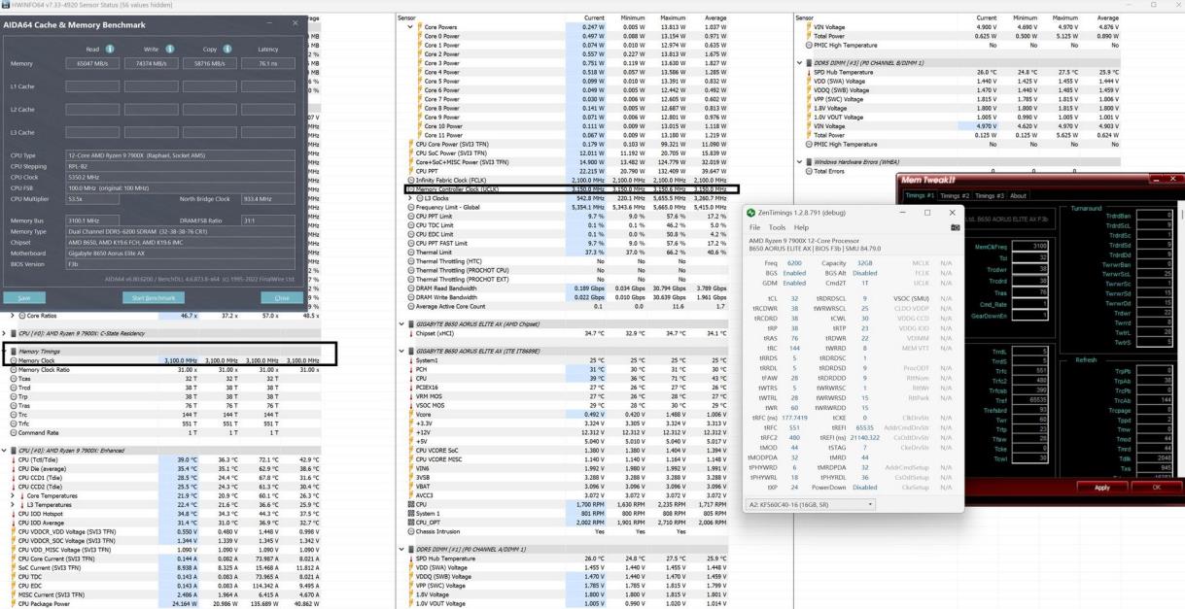Click the Total Errors sensor icon
1185x609 pixels.
[x=810, y=171]
